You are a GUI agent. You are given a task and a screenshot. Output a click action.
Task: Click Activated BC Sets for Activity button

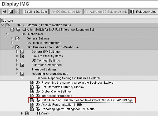pyautogui.click(x=106, y=12)
